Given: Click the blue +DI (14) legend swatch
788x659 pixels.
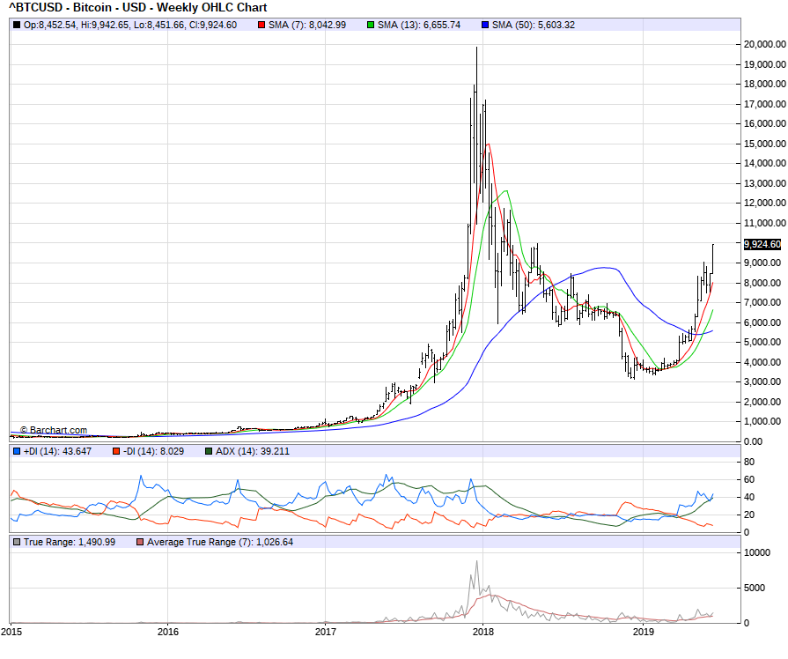Looking at the screenshot, I should click(x=17, y=451).
